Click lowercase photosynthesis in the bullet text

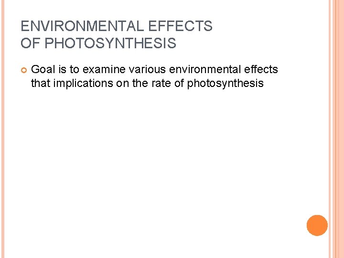tap(225, 84)
